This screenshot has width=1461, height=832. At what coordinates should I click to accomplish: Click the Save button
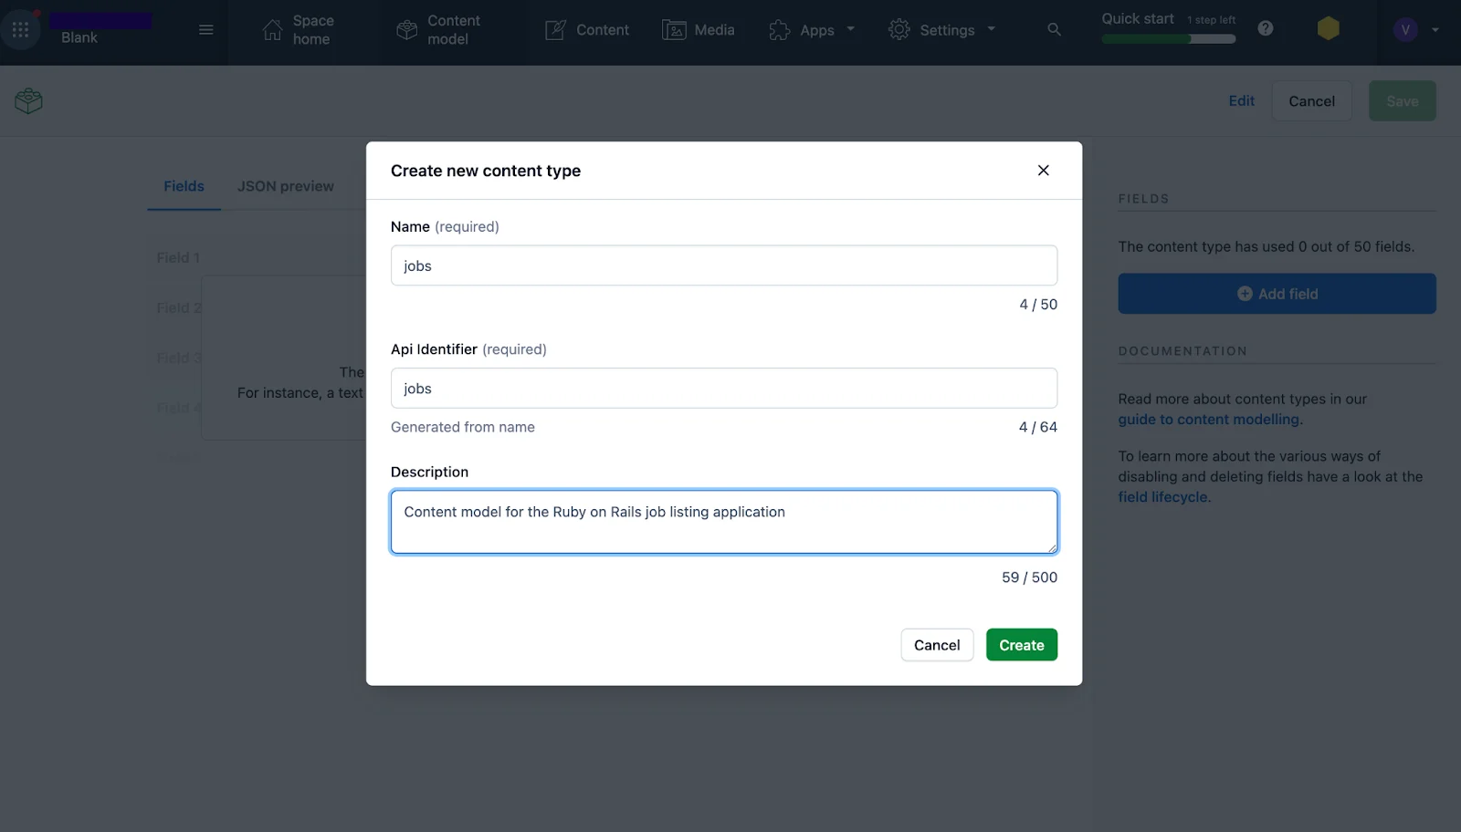1402,101
